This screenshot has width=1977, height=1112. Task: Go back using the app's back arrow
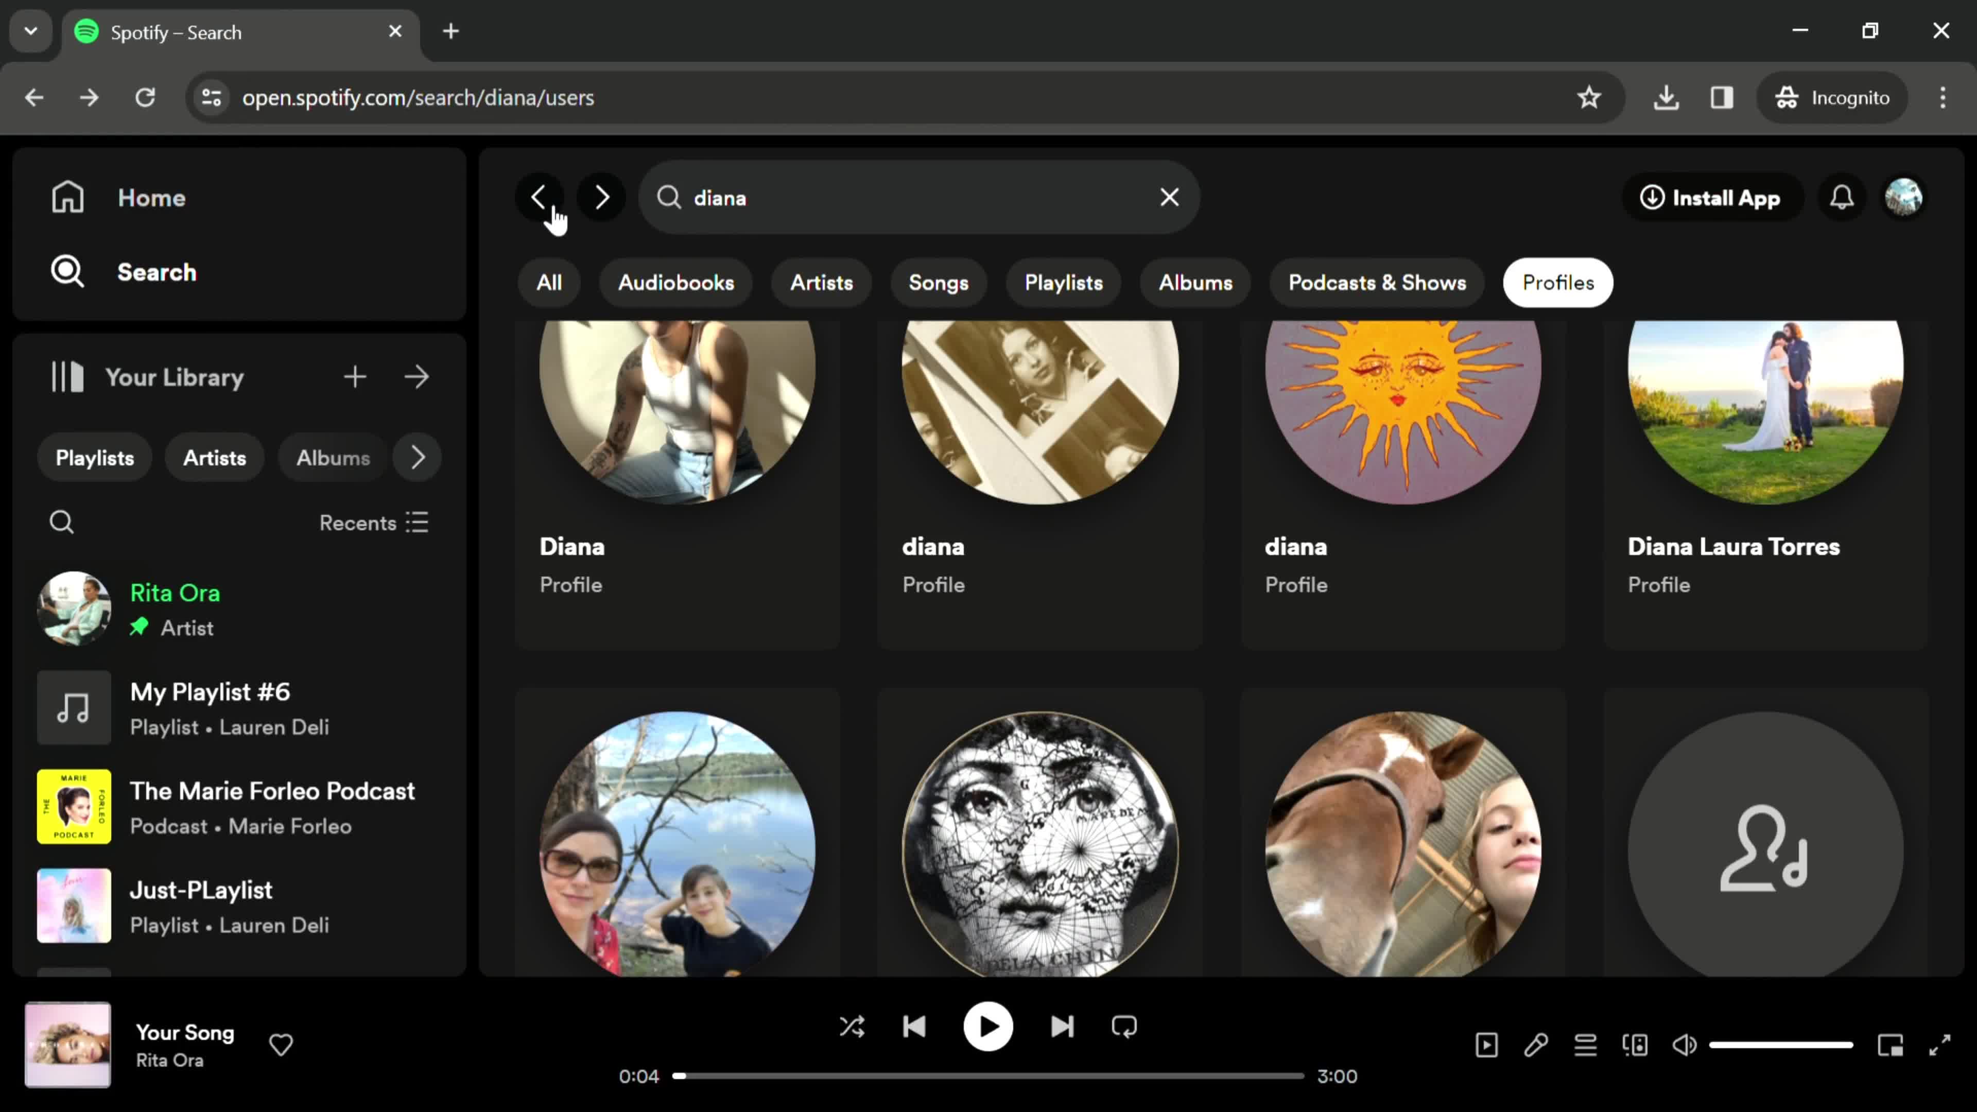539,197
